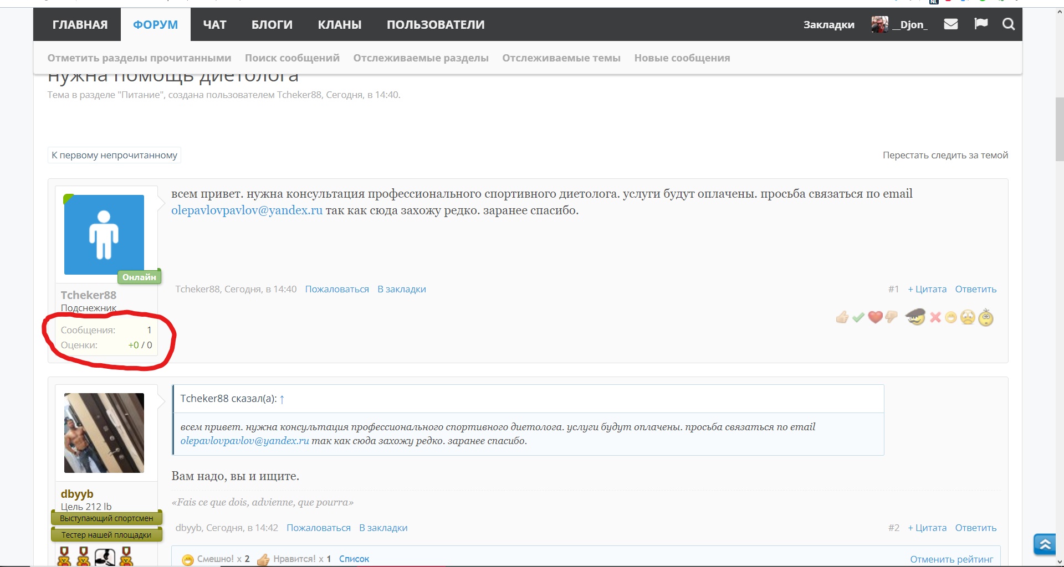Open 'Отслеживаемые разделы' link
The image size is (1064, 567).
[x=421, y=58]
